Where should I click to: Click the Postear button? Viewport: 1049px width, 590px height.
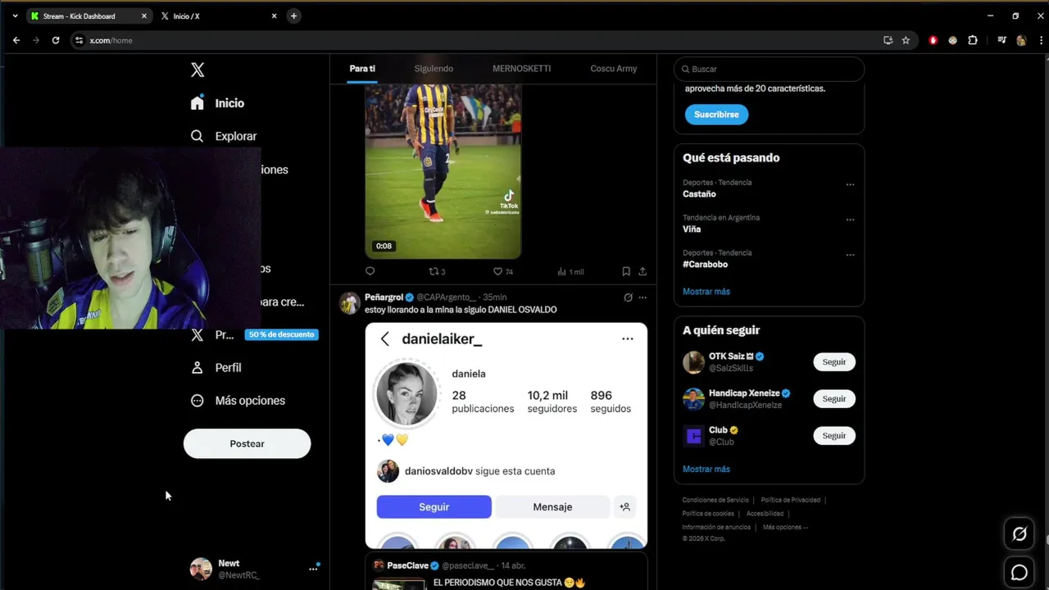[247, 443]
